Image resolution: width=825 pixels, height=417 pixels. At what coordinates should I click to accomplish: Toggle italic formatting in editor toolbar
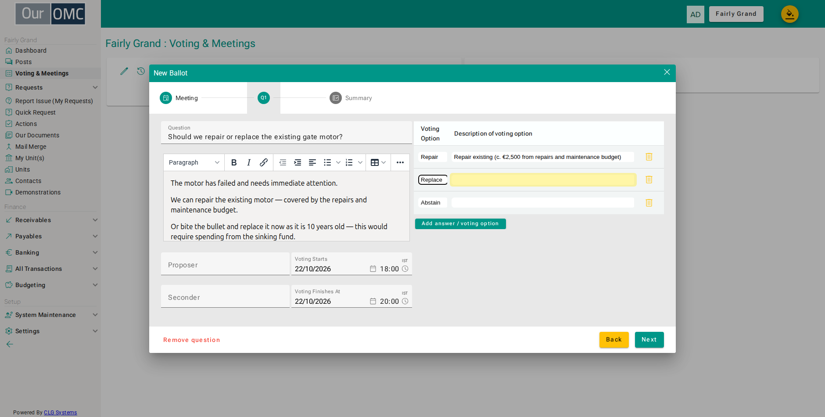(x=249, y=162)
